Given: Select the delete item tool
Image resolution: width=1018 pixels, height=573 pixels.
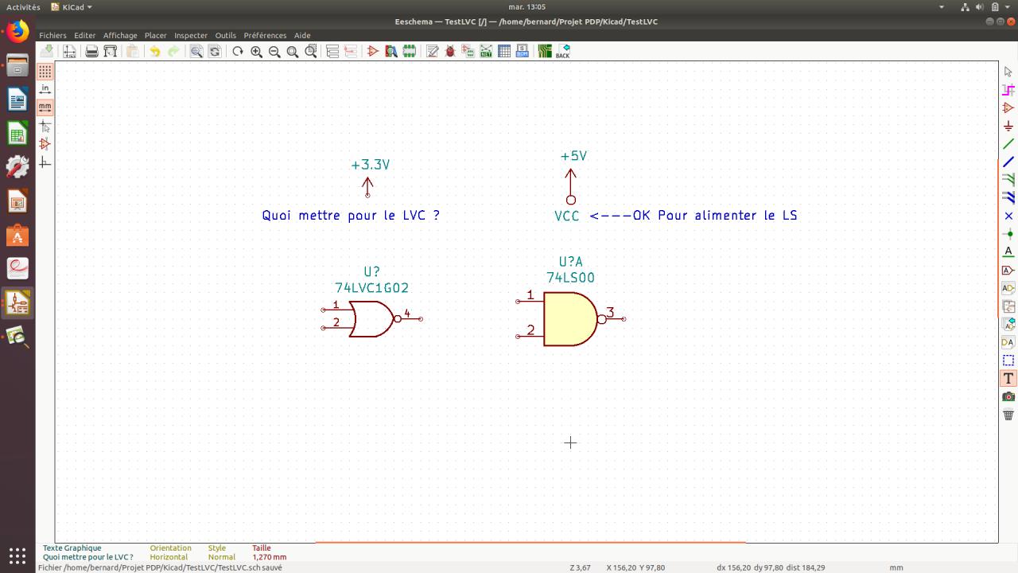Looking at the screenshot, I should [1008, 415].
